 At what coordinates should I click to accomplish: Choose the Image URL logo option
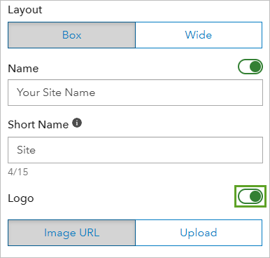(71, 233)
